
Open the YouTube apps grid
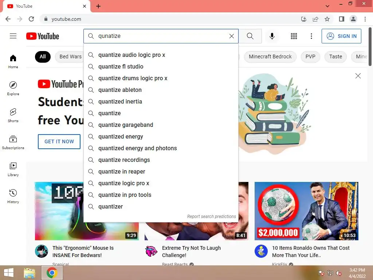(294, 36)
